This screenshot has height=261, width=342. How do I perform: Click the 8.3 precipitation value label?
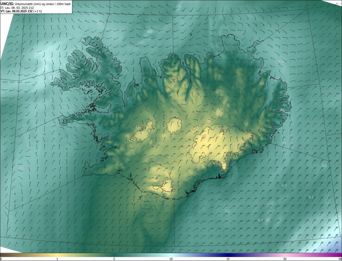pos(99,24)
